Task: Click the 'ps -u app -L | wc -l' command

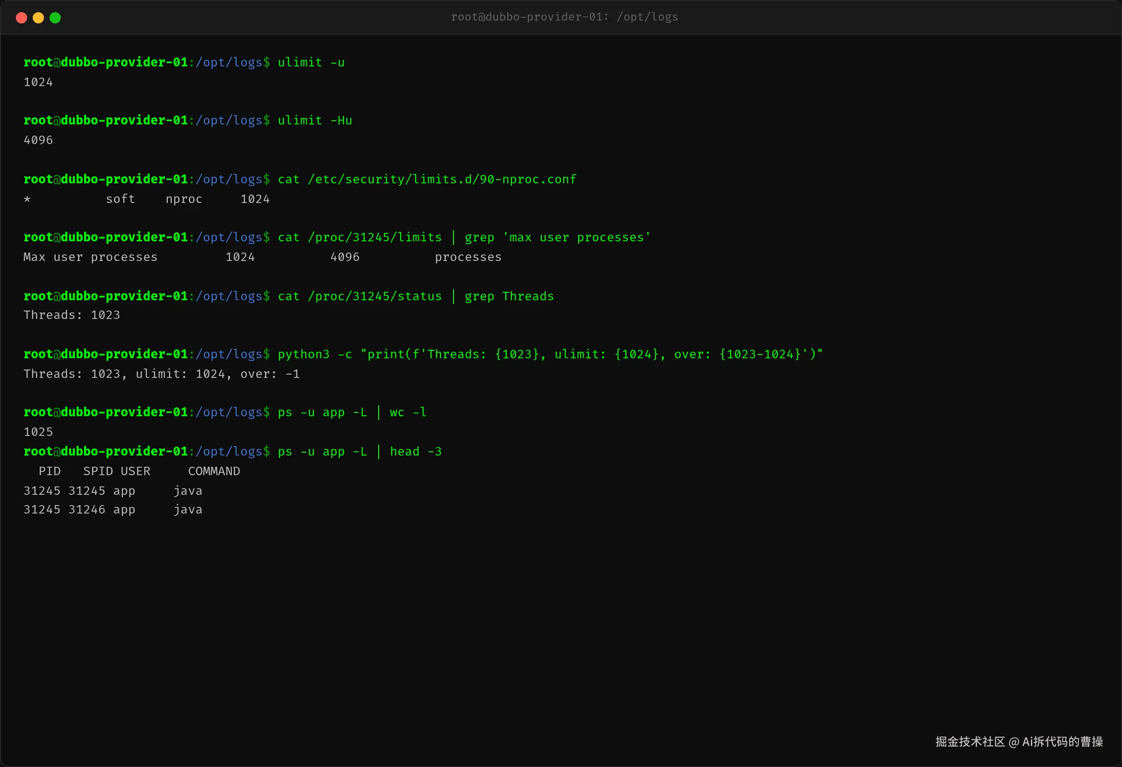Action: [x=352, y=412]
